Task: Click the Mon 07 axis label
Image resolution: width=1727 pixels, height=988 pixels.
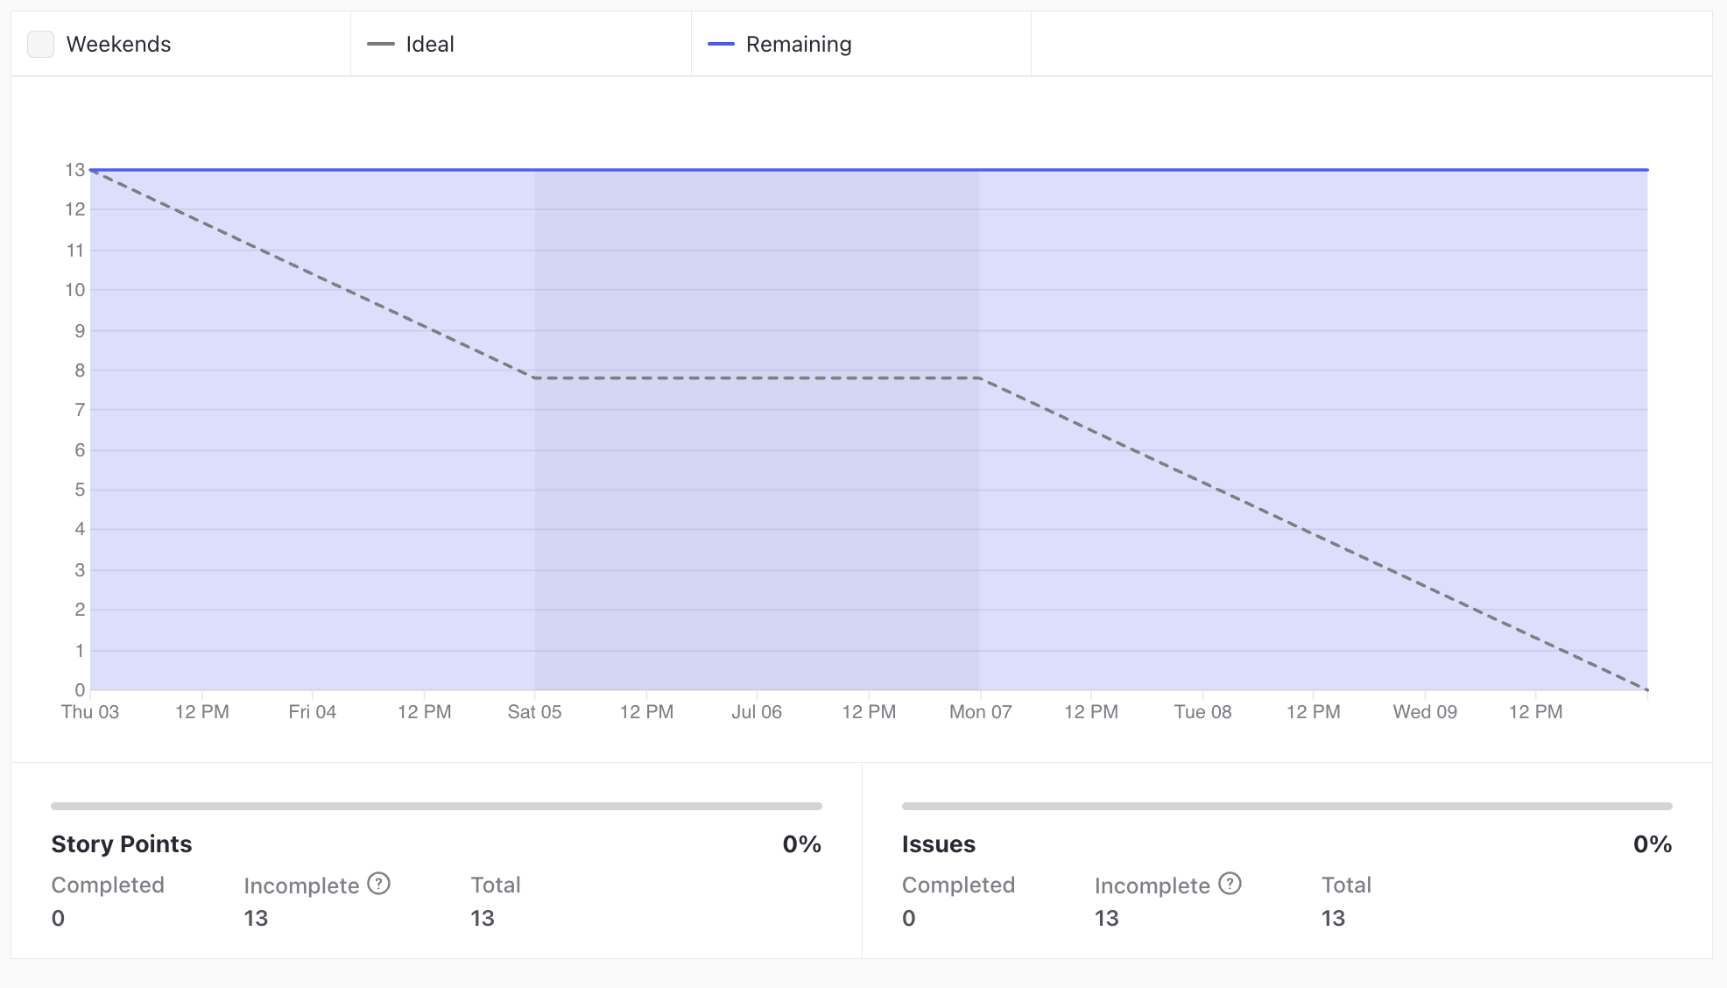Action: coord(981,712)
